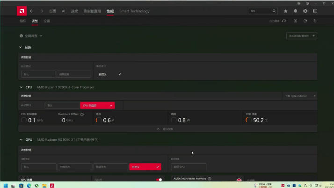This screenshot has width=334, height=188.
Task: Open the Smart Technology tab
Action: pyautogui.click(x=134, y=11)
